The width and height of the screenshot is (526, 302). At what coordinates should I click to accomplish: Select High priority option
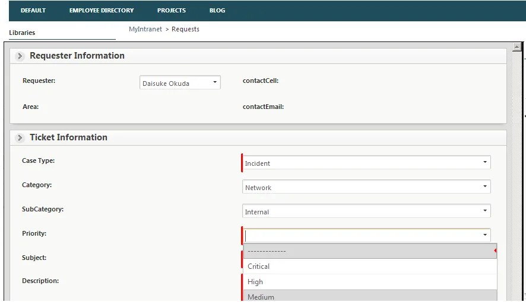[370, 282]
